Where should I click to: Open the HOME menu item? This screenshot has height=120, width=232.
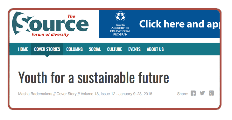point(23,49)
